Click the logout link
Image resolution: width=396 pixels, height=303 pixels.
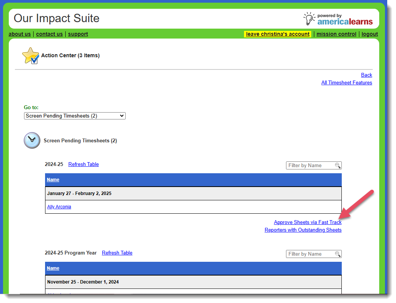370,34
